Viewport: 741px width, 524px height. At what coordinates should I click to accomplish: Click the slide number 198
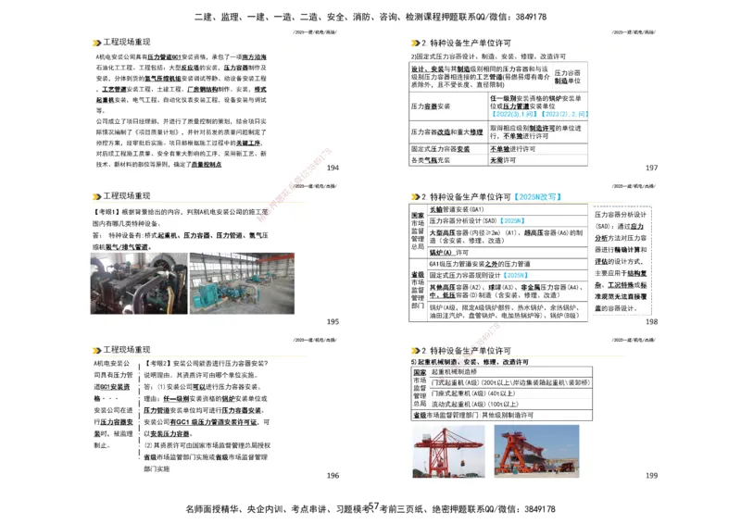click(652, 322)
